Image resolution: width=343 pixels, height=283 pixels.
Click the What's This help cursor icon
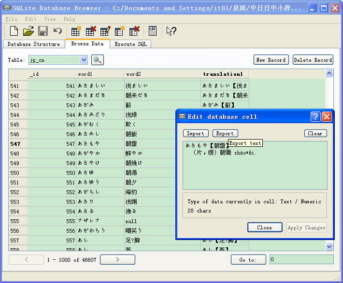click(x=171, y=31)
